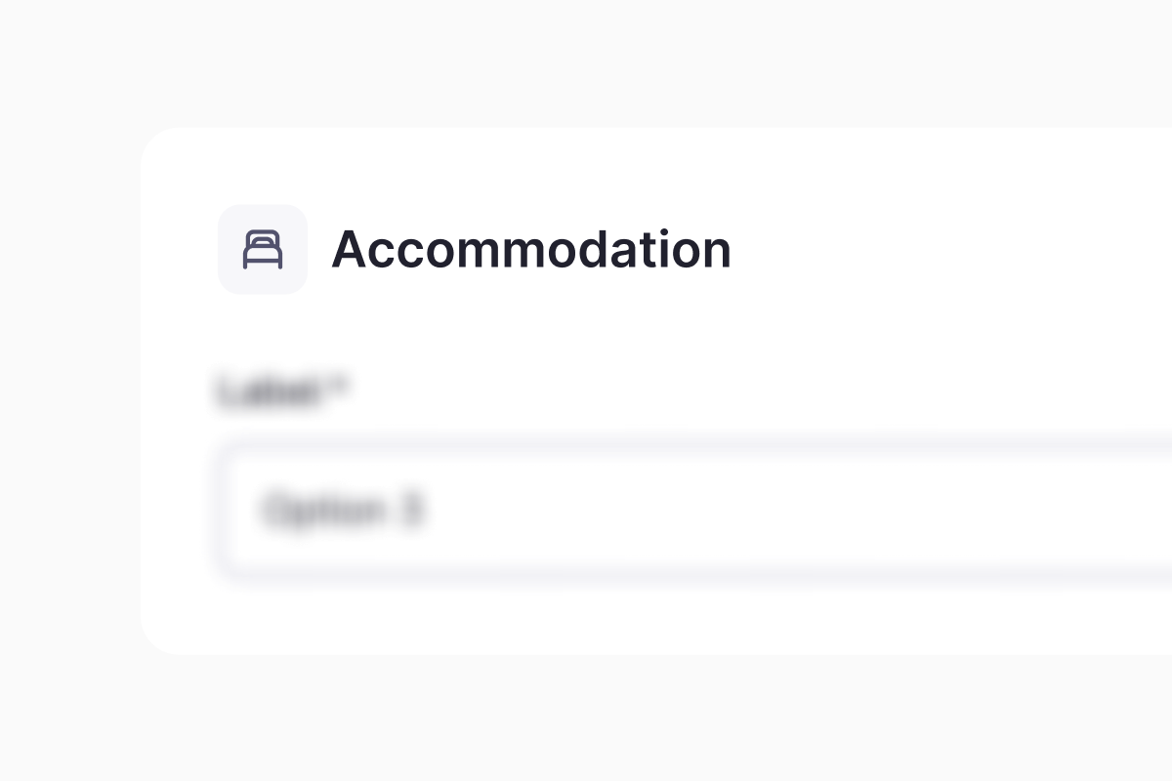
Task: Click the card space right of Accommodation title
Action: [928, 250]
